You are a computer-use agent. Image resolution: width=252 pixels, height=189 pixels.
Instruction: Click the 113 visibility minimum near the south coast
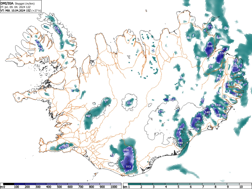pos(128,167)
